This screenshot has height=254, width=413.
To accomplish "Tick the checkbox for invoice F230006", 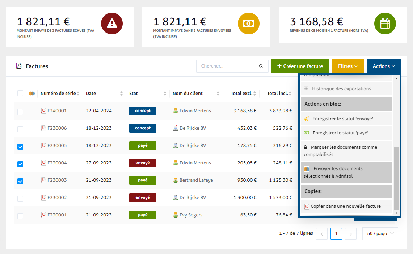I will point(20,129).
